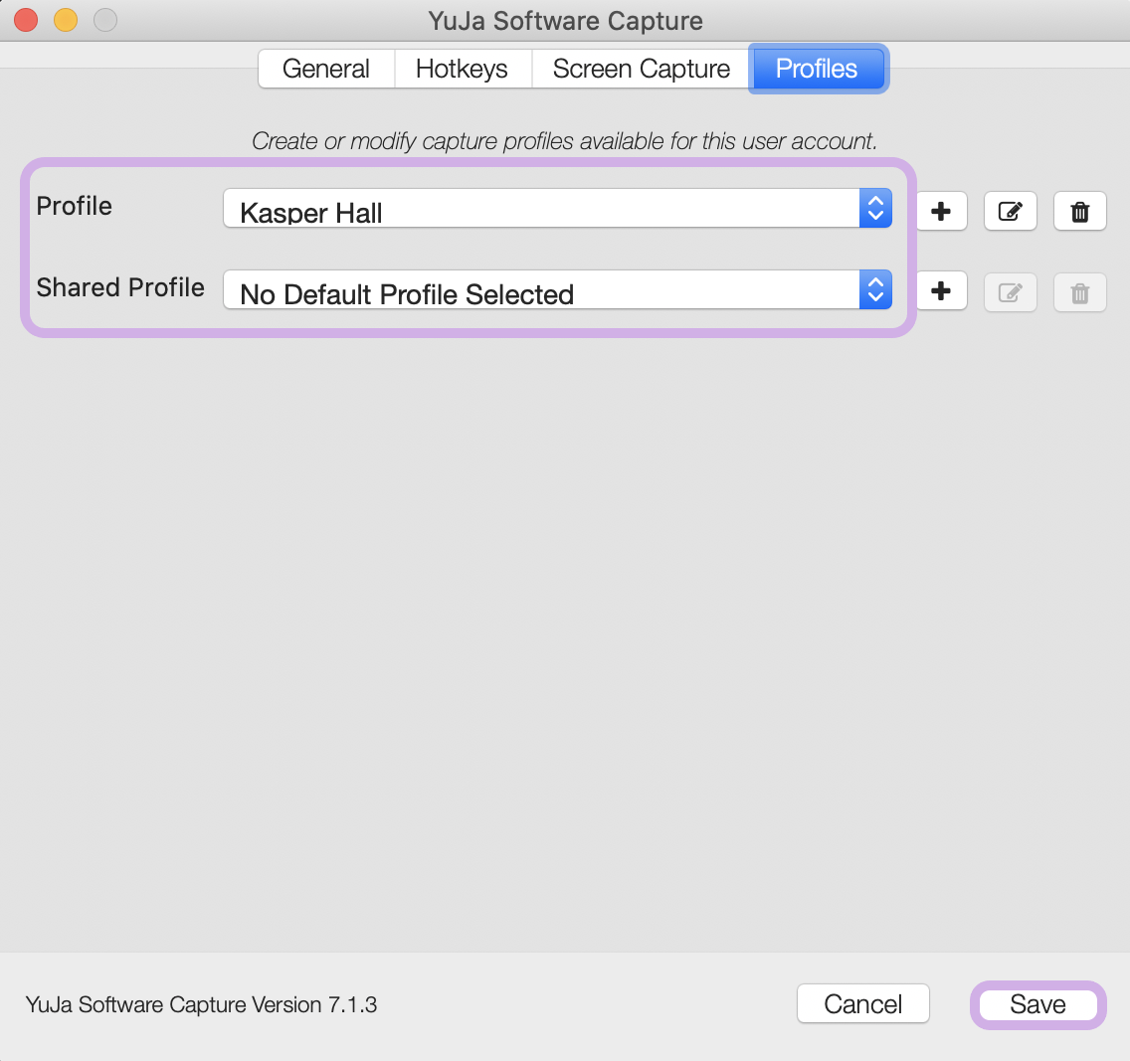1130x1061 pixels.
Task: Minimize the YuJa window with yellow button
Action: click(66, 20)
